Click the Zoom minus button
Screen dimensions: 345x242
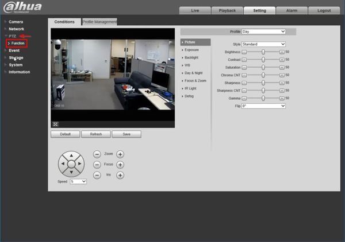pos(97,154)
